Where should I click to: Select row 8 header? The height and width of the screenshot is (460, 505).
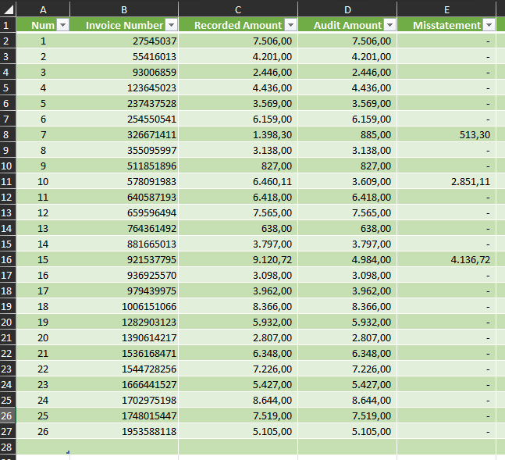[8, 135]
